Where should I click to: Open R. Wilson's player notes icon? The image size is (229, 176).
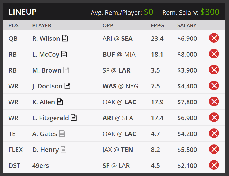click(x=65, y=38)
